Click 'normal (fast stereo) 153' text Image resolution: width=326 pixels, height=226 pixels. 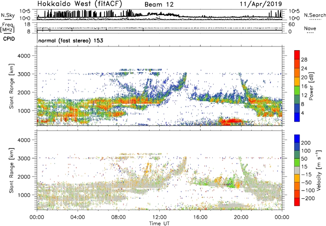coord(70,40)
